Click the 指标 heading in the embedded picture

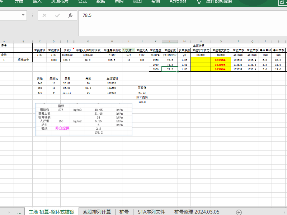pyautogui.click(x=61, y=106)
